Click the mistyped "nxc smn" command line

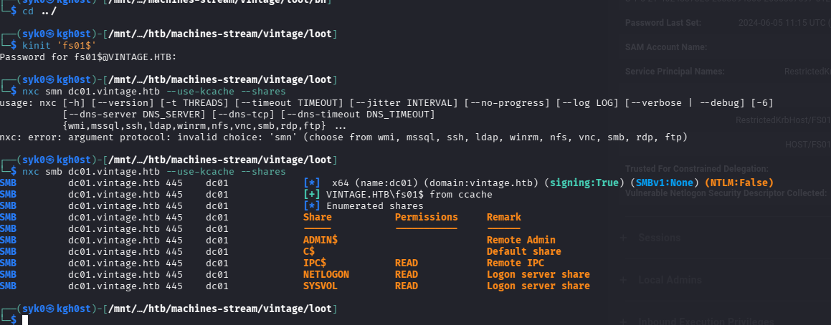153,91
